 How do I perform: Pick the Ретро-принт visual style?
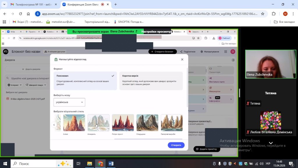123,123
